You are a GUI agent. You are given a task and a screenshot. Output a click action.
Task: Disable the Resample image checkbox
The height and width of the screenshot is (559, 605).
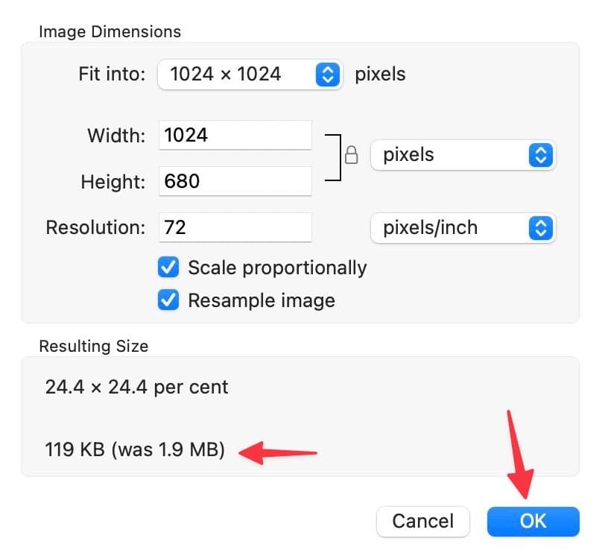169,300
